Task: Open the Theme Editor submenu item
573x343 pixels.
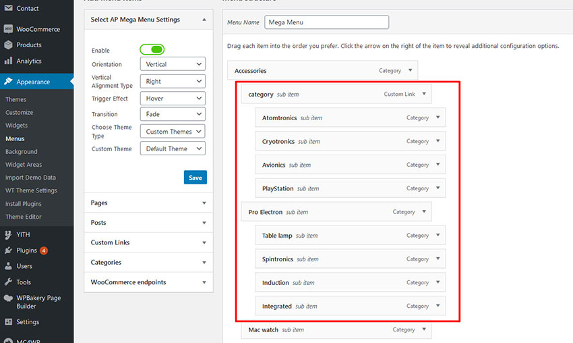Action: pyautogui.click(x=24, y=217)
